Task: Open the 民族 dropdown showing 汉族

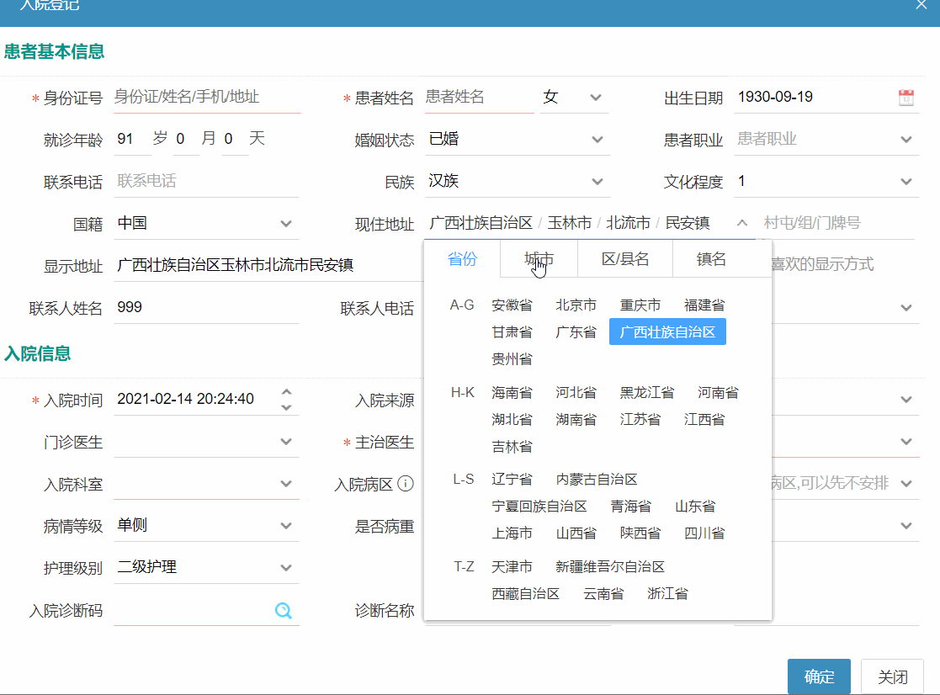Action: [x=518, y=181]
